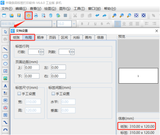This screenshot has width=160, height=135.
Task: Open the 查看(V) menu
Action: [x=35, y=9]
